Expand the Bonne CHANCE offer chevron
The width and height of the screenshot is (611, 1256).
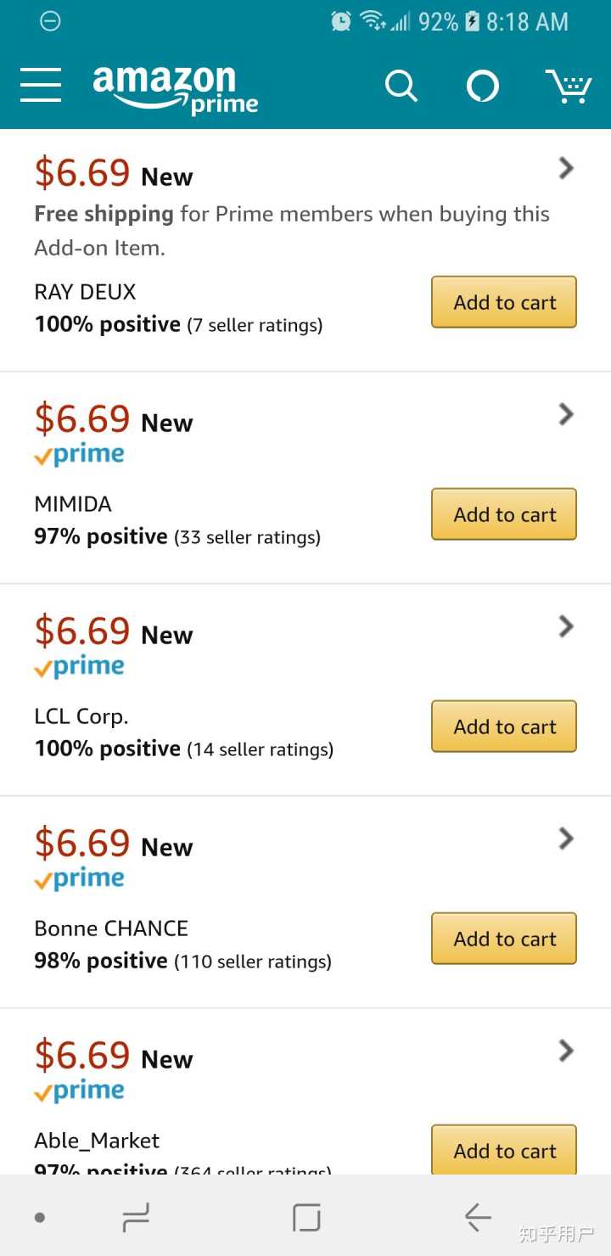coord(566,838)
